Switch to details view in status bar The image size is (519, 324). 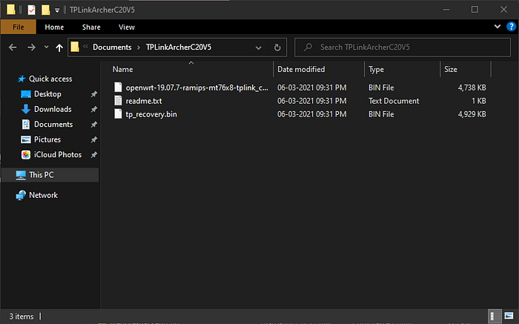(x=495, y=316)
